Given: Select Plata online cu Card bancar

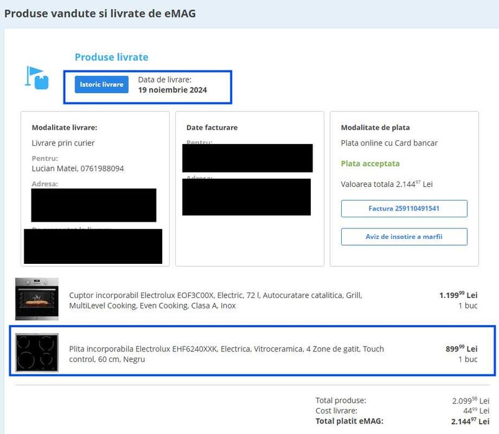Looking at the screenshot, I should tap(389, 143).
